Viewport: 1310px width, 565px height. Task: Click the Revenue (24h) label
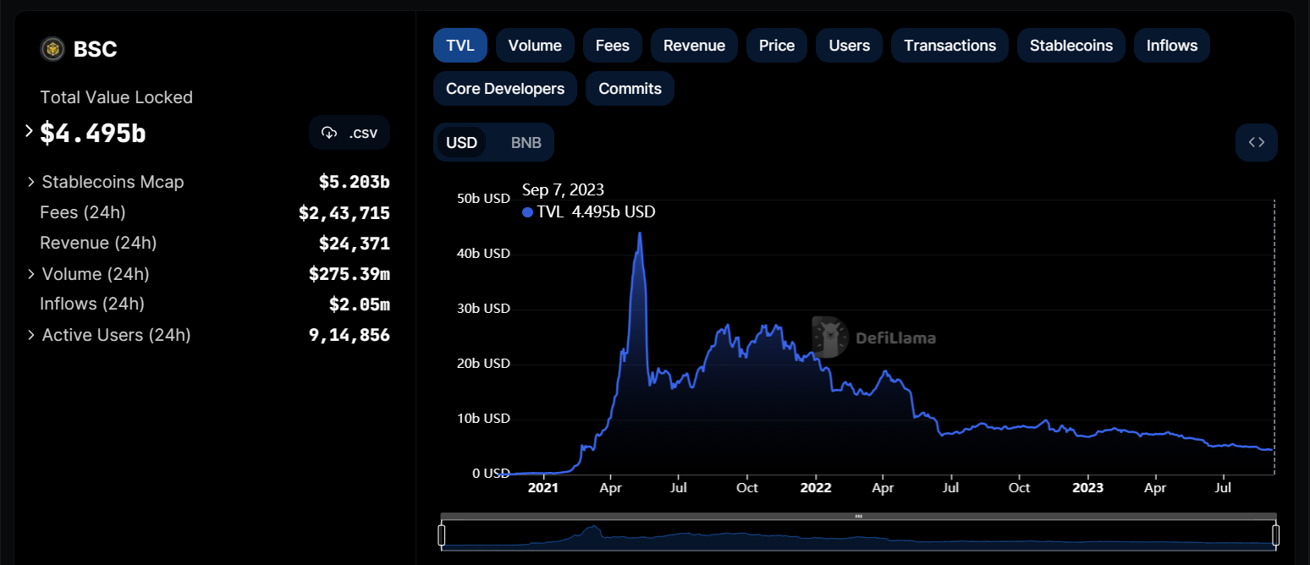point(98,243)
